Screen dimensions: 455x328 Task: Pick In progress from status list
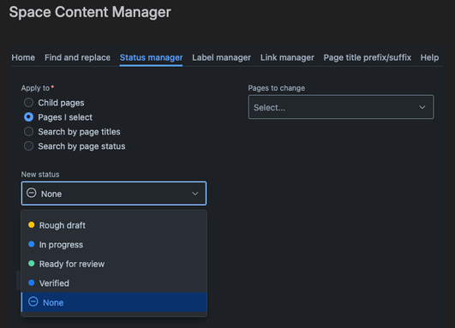pos(114,244)
